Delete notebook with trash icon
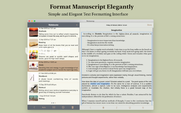 point(73,107)
